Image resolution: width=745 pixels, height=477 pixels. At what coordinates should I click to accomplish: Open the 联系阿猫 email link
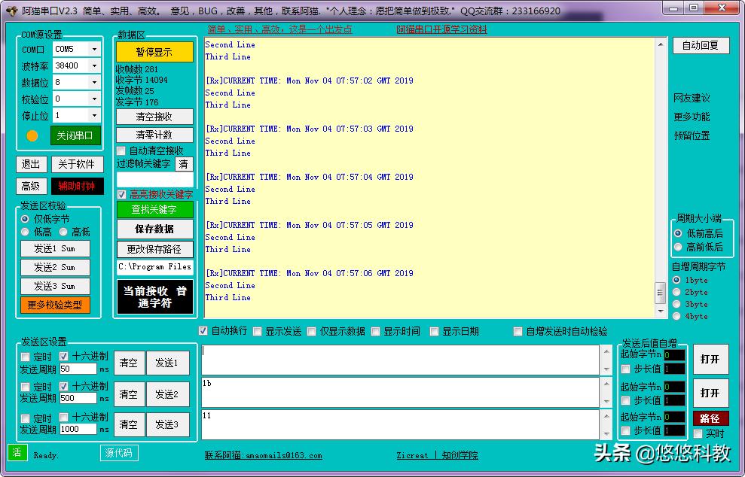pos(263,455)
